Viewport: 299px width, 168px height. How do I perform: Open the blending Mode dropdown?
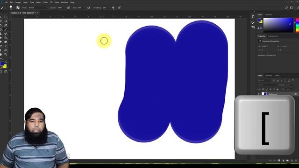(x=38, y=8)
